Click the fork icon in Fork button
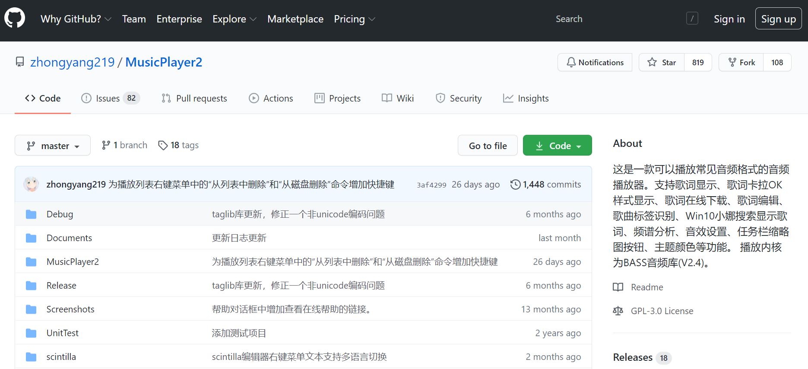 click(x=732, y=62)
